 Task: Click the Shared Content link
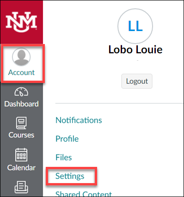tap(84, 194)
